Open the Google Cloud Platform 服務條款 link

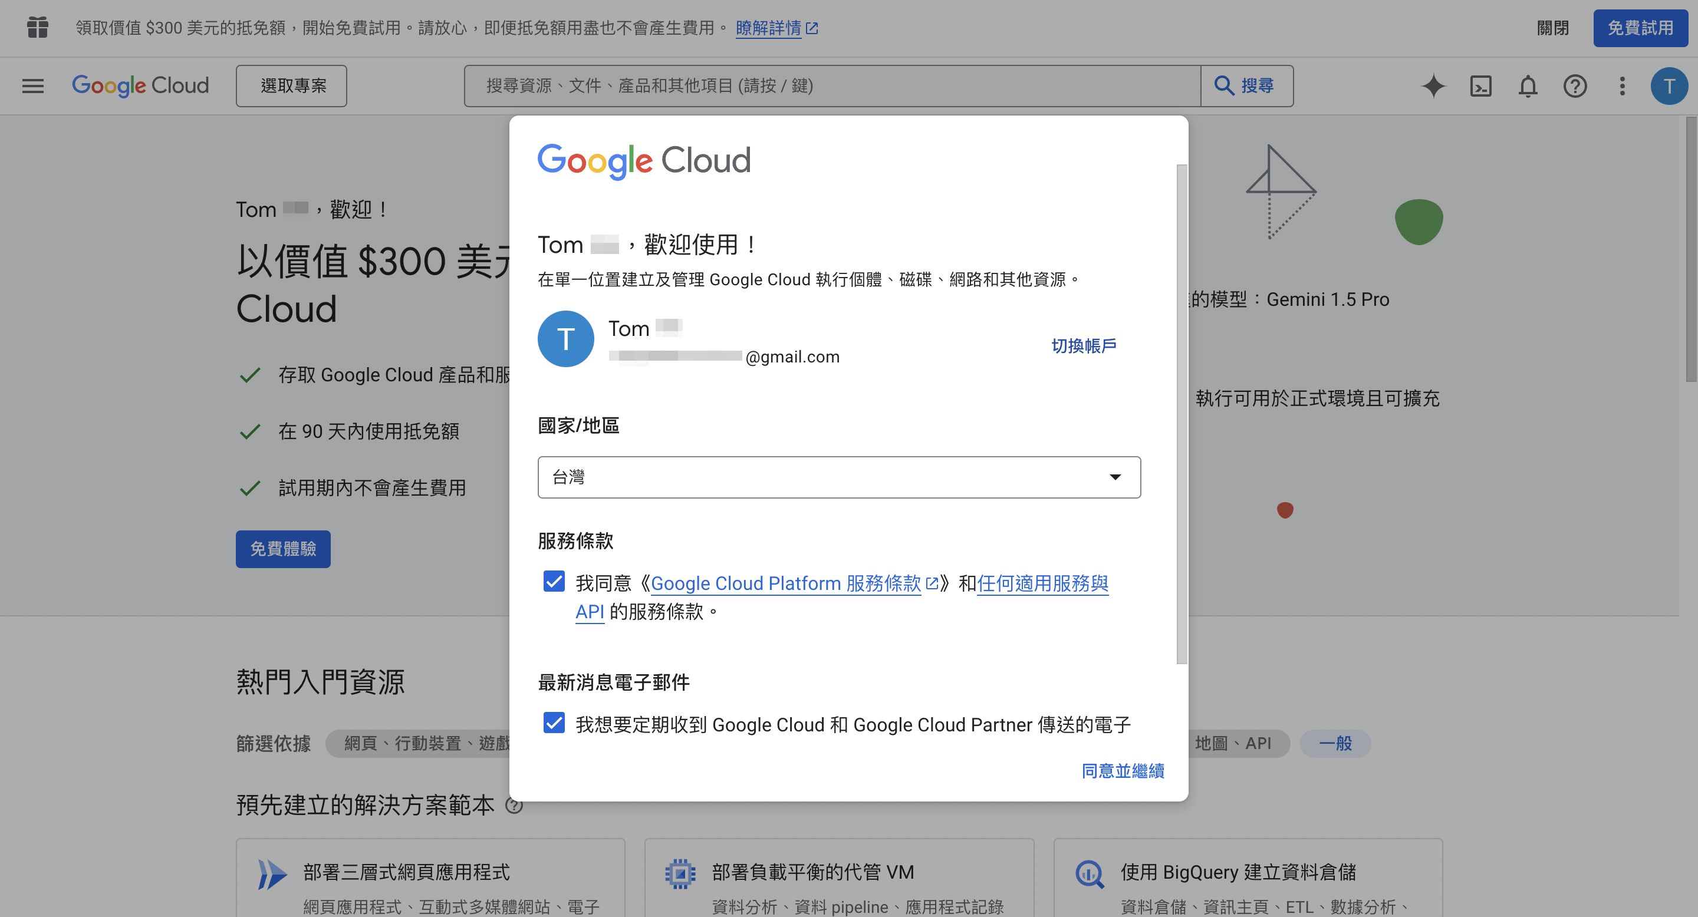coord(787,583)
